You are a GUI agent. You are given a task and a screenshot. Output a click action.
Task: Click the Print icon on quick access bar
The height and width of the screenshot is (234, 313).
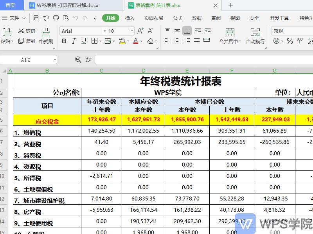(x=55, y=17)
